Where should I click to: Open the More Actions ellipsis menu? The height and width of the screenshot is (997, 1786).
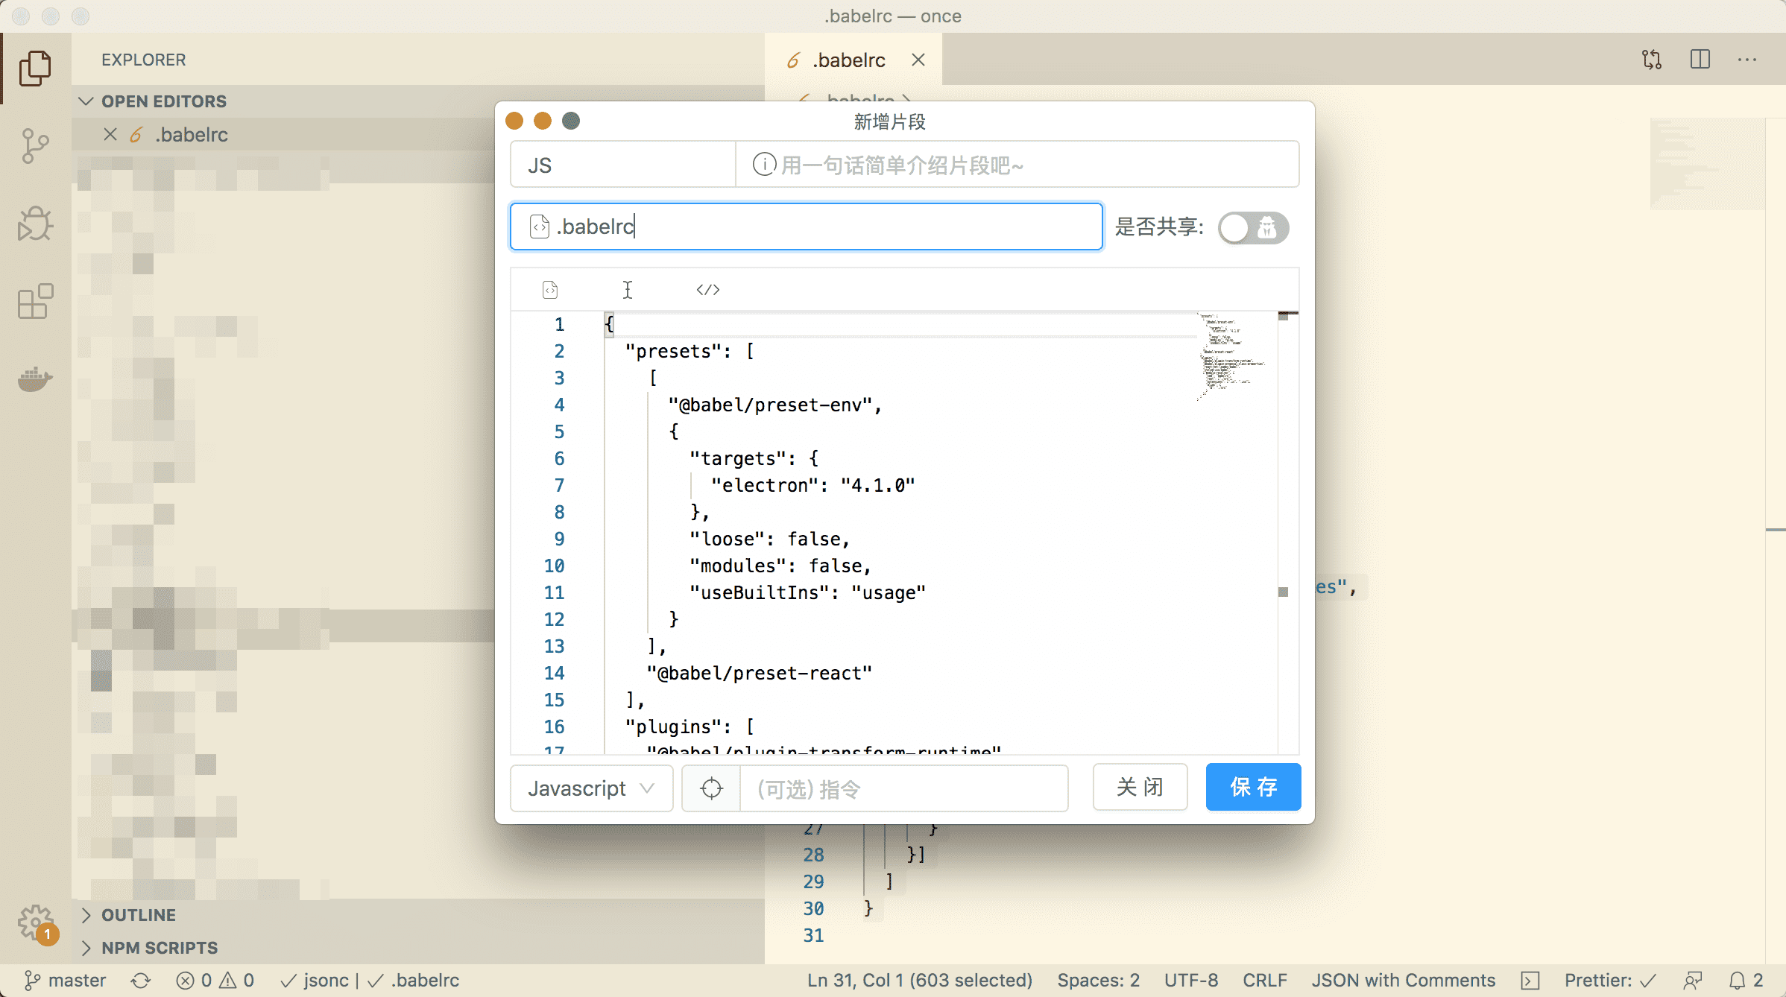coord(1747,60)
